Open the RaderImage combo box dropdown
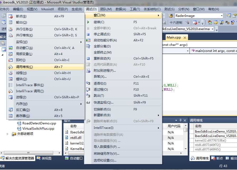Viewport: 237px width, 170px height. 221,16
